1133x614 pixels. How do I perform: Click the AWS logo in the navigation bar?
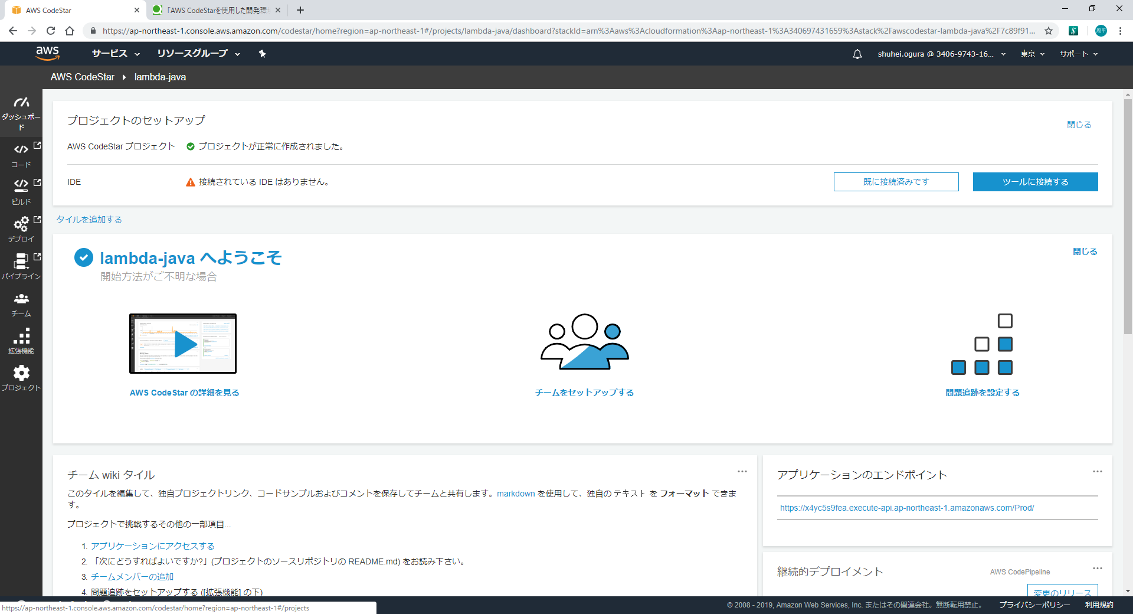tap(48, 53)
